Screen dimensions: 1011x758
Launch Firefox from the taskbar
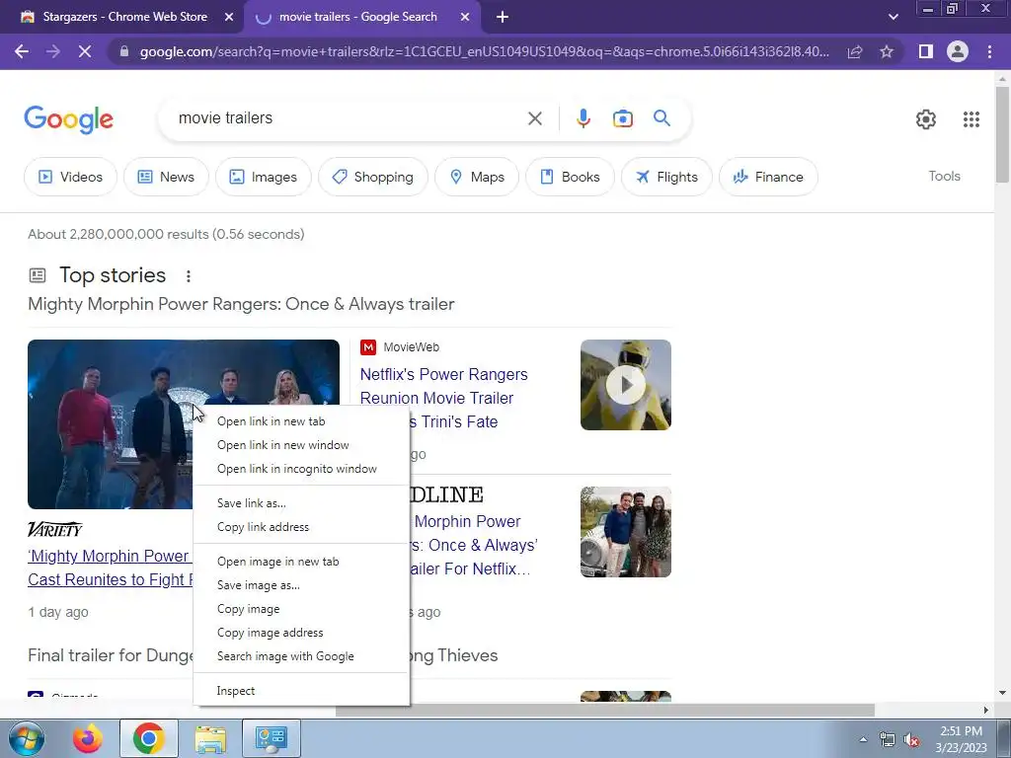[87, 738]
